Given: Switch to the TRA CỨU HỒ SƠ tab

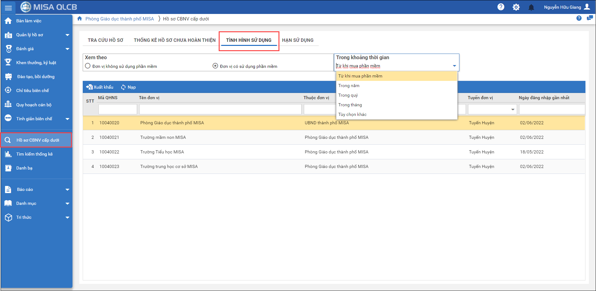Looking at the screenshot, I should pos(105,40).
